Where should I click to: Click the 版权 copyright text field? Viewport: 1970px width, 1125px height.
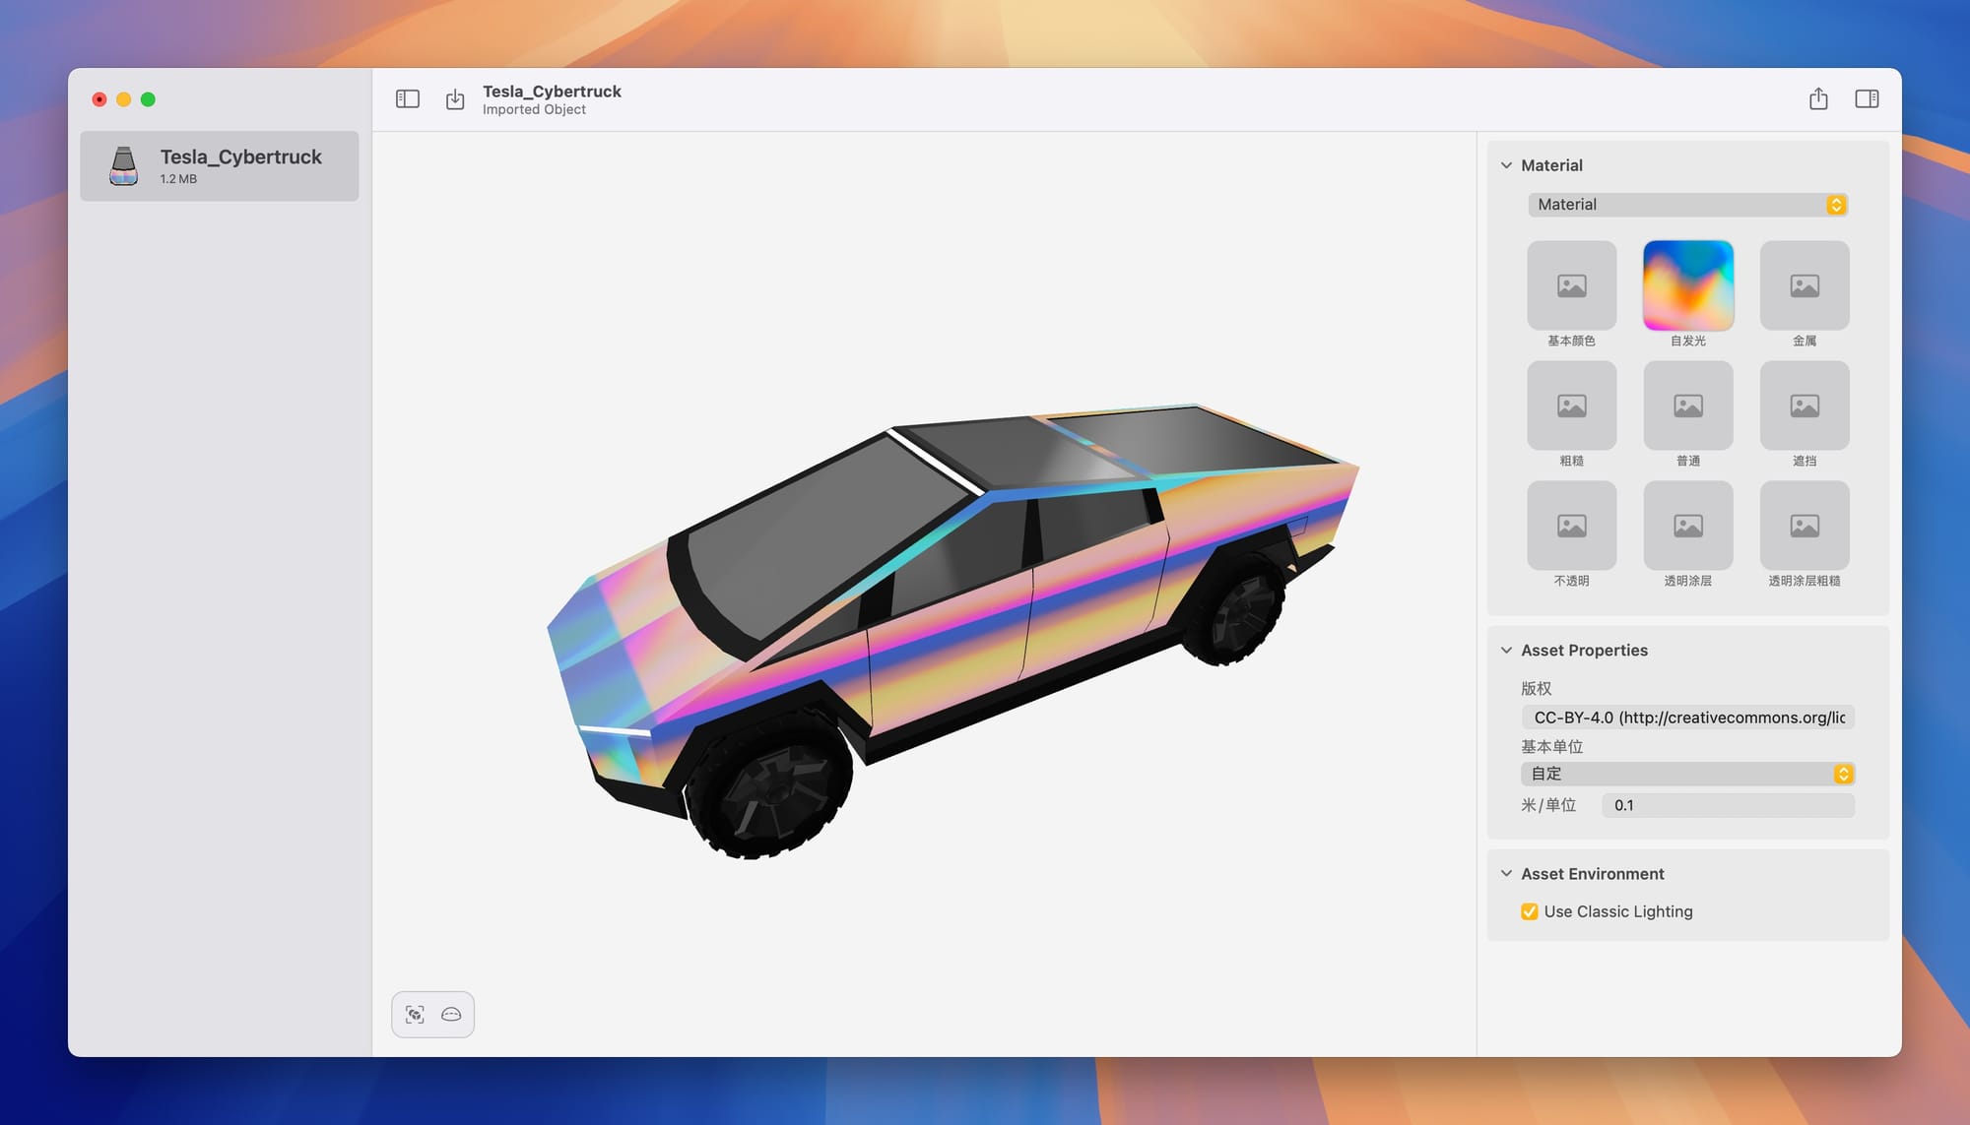[1687, 718]
